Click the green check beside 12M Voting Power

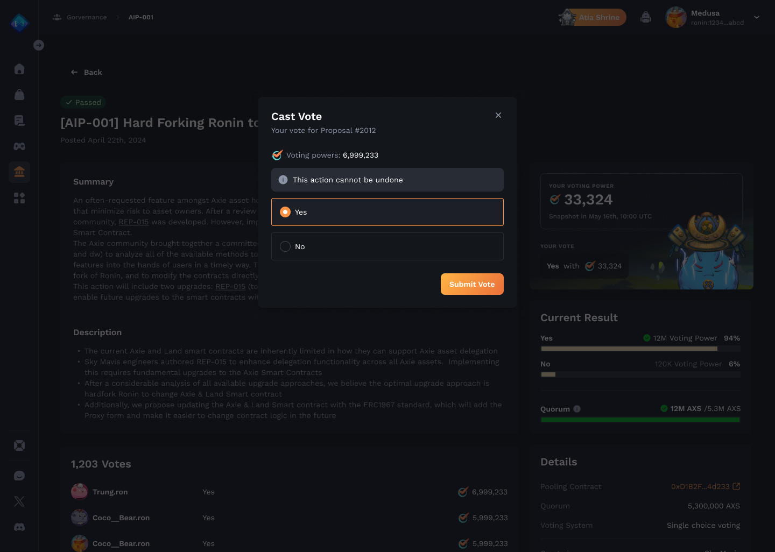(x=647, y=338)
